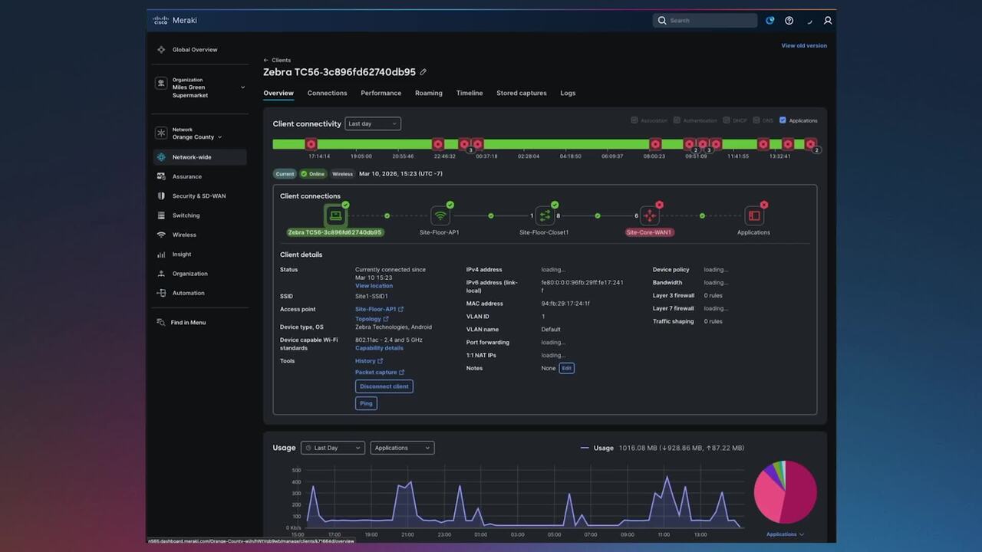Uncheck the Applications checkbox
The image size is (982, 552).
coord(783,120)
